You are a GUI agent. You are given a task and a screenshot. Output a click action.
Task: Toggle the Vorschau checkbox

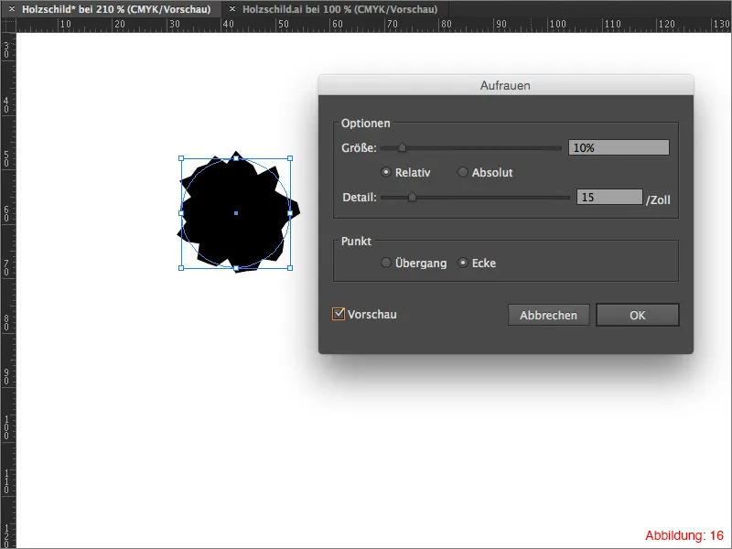point(339,314)
